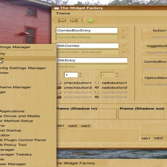Open the enabled ComboBox dropdown
This screenshot has width=167, height=167.
(154, 62)
